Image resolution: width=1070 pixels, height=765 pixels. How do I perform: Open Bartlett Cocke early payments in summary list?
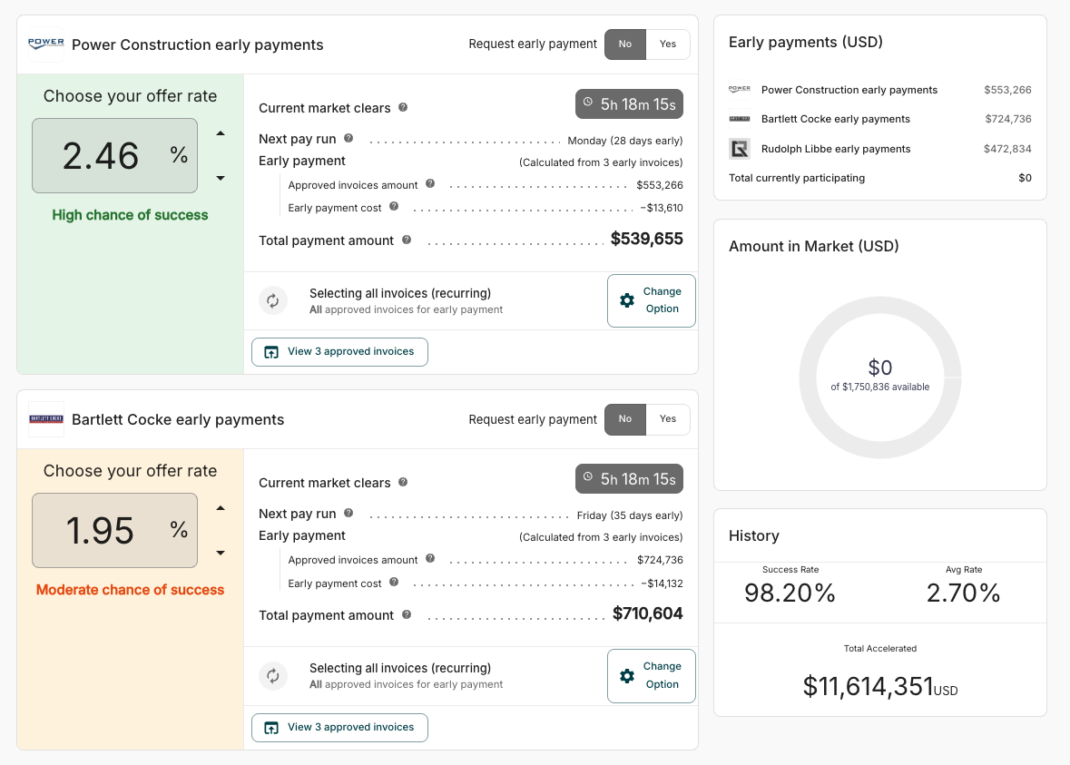coord(835,119)
